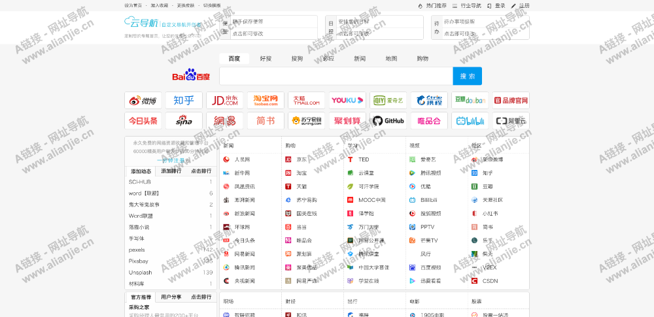The width and height of the screenshot is (654, 317).
Task: Switch to the 添加排行 tab
Action: pos(171,171)
